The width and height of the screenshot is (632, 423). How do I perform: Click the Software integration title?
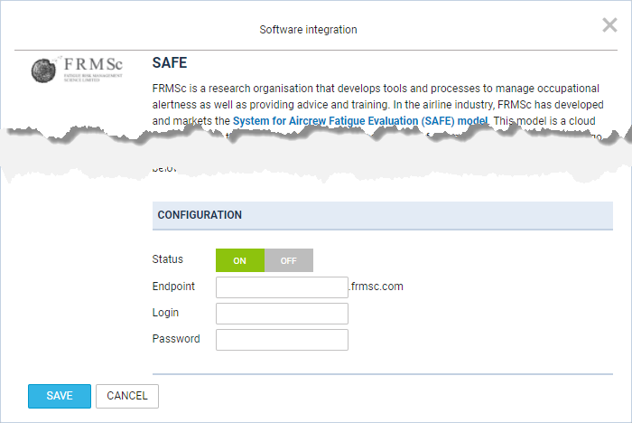pos(309,30)
